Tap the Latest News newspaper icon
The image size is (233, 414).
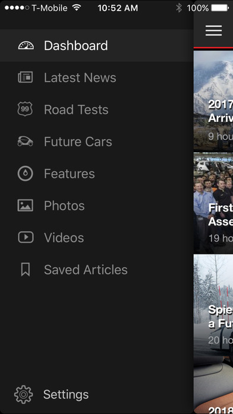pos(26,77)
